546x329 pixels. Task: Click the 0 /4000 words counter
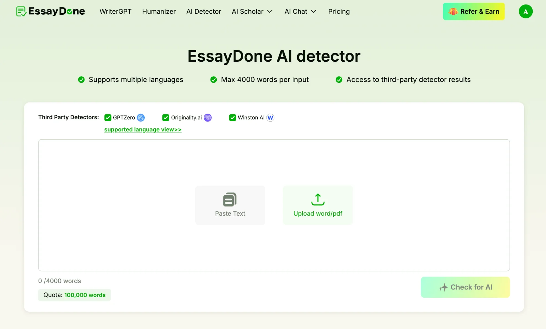pos(60,281)
